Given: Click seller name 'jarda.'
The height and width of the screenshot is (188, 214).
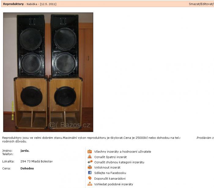Looking at the screenshot, I should click(x=25, y=151).
